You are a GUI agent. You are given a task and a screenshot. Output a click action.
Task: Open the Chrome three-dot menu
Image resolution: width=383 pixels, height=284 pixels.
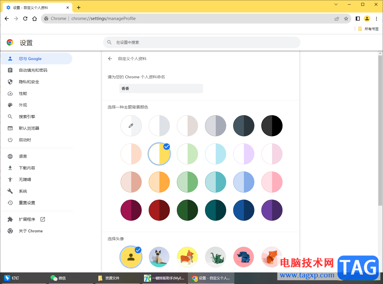point(377,18)
